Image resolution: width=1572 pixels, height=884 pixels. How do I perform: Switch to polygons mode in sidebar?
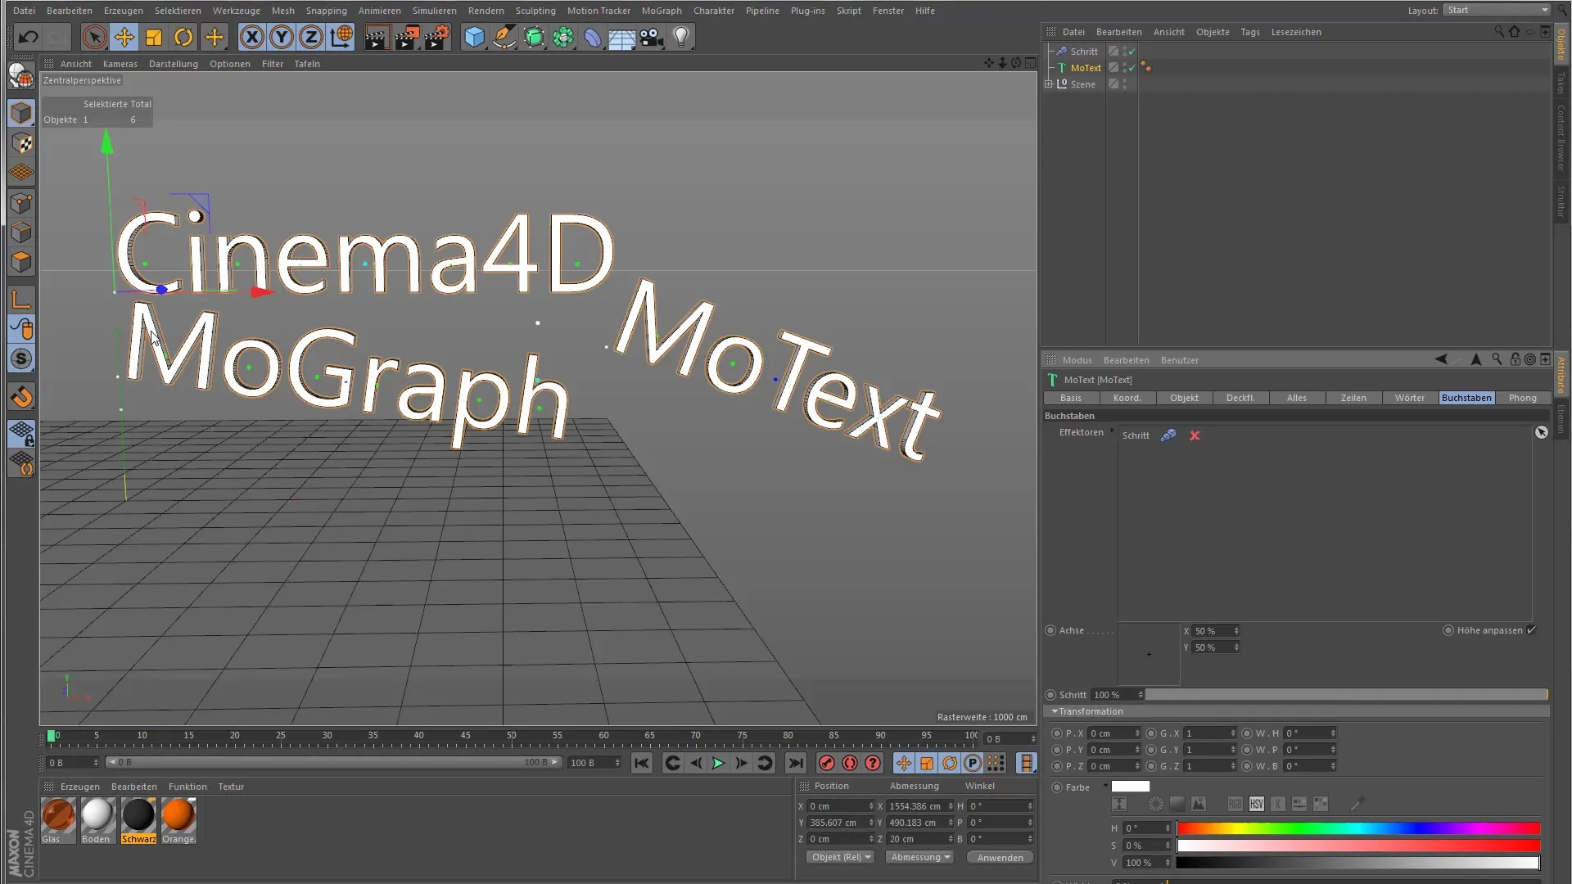pyautogui.click(x=22, y=262)
